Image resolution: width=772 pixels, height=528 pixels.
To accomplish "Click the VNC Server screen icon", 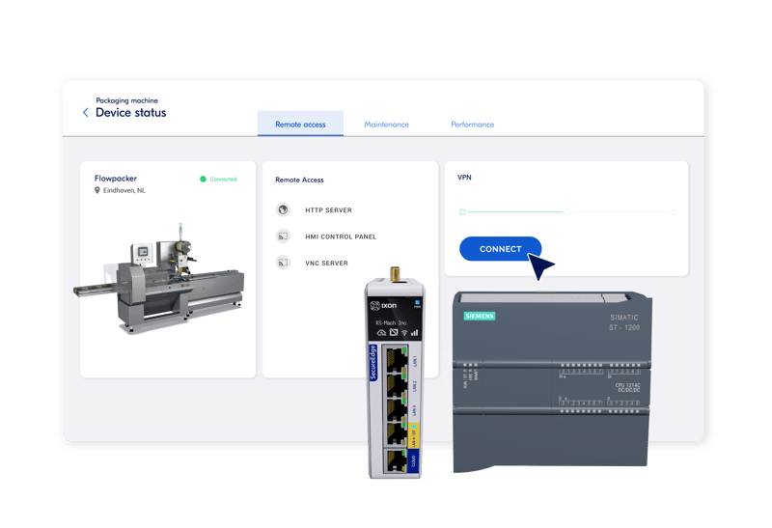I will click(284, 263).
